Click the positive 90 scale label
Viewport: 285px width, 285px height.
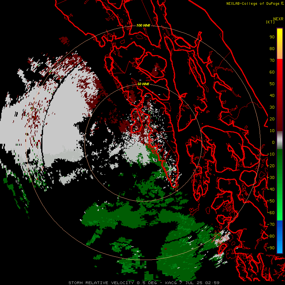point(272,37)
